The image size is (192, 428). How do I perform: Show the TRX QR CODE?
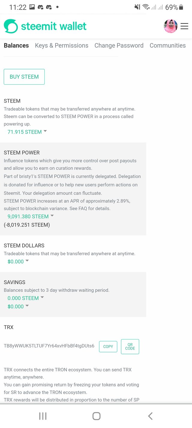(130, 346)
